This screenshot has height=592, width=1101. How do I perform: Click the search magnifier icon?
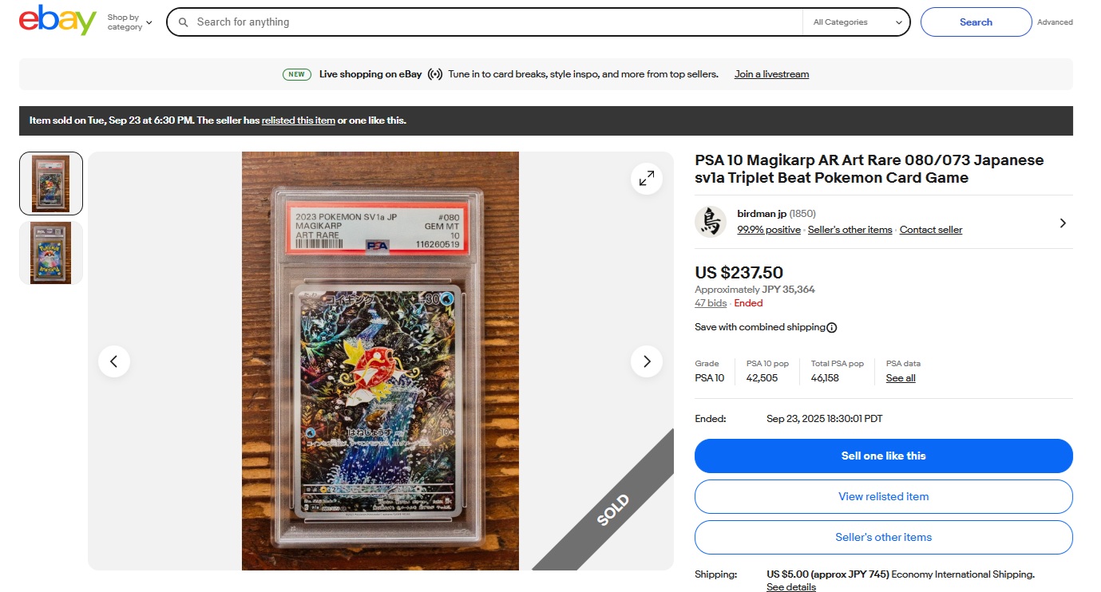[183, 22]
